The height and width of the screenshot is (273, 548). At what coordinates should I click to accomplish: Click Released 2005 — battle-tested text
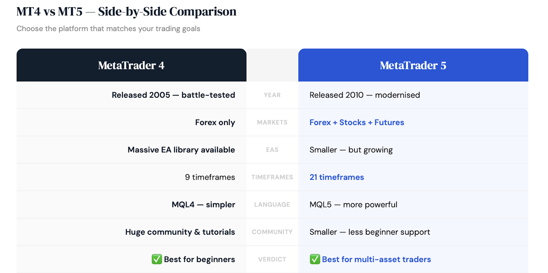[x=173, y=95]
